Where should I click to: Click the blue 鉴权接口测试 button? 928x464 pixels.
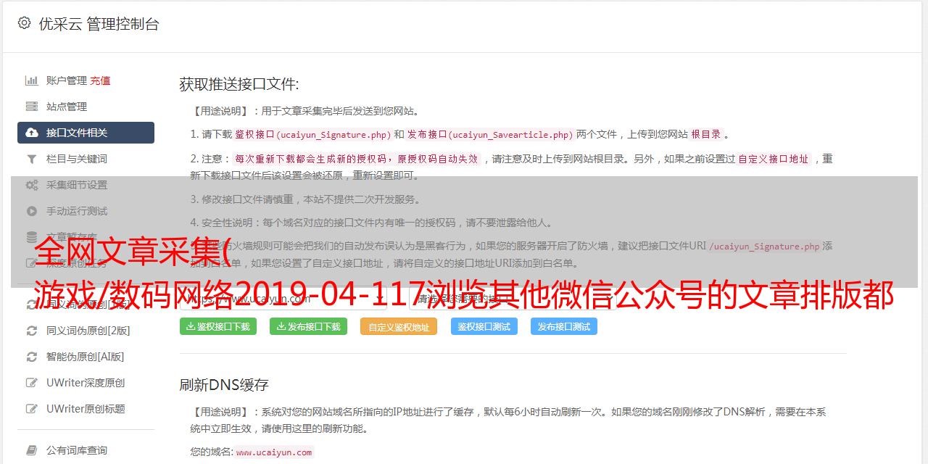pyautogui.click(x=484, y=326)
